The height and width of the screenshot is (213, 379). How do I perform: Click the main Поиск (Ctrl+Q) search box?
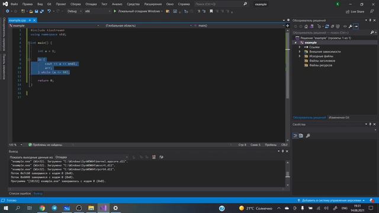point(218,4)
